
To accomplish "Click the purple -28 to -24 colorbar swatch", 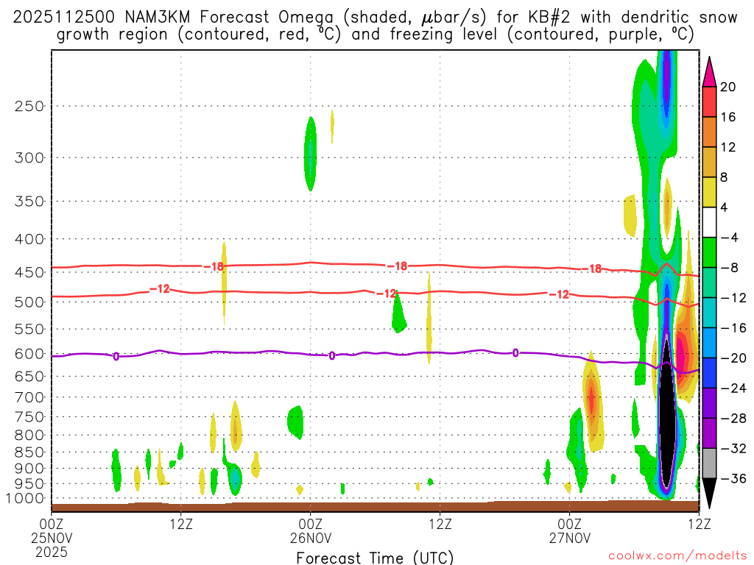I will [709, 403].
